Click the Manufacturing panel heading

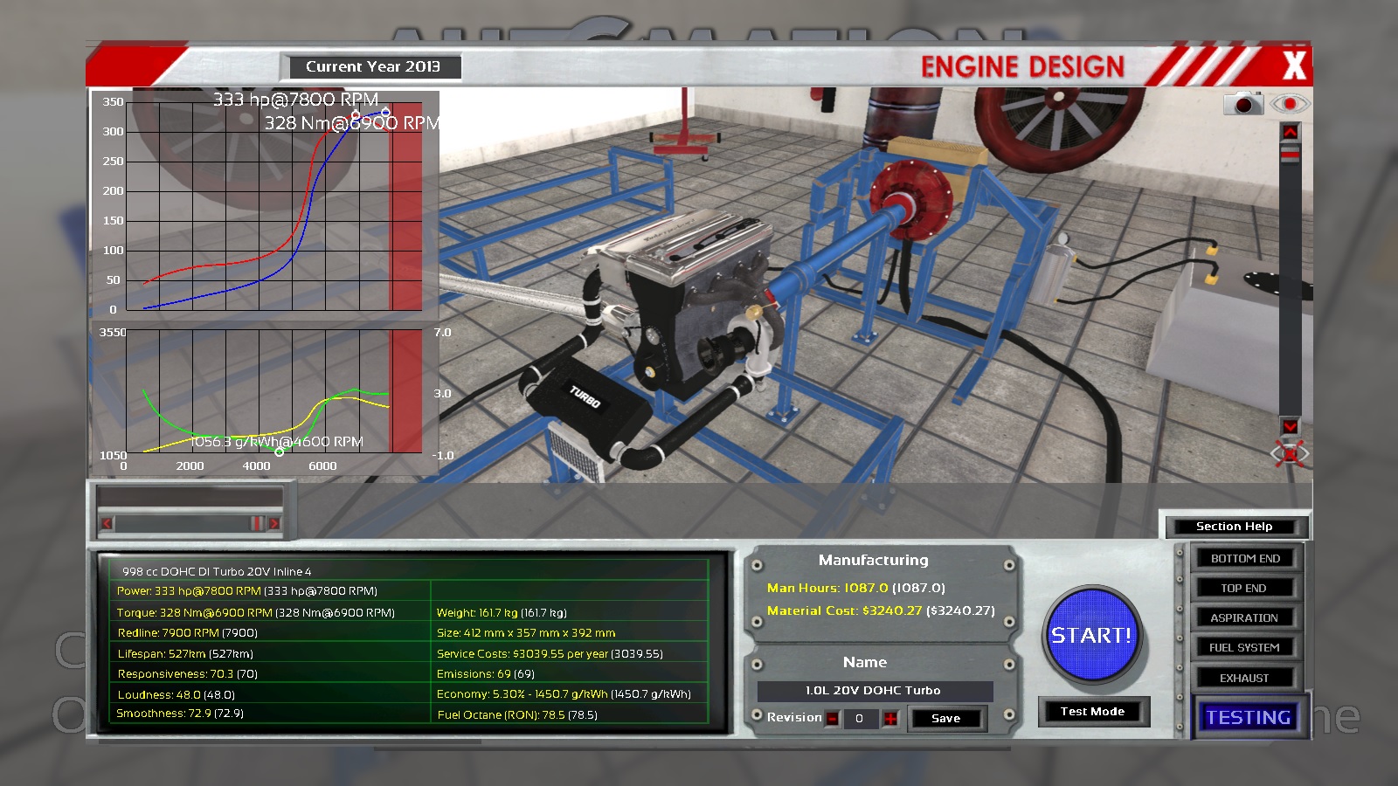(874, 561)
